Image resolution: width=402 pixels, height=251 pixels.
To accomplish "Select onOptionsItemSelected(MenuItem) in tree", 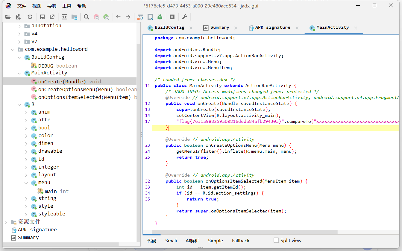I will click(85, 97).
